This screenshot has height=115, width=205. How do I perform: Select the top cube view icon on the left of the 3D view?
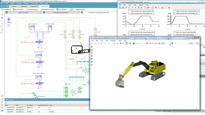pos(92,47)
